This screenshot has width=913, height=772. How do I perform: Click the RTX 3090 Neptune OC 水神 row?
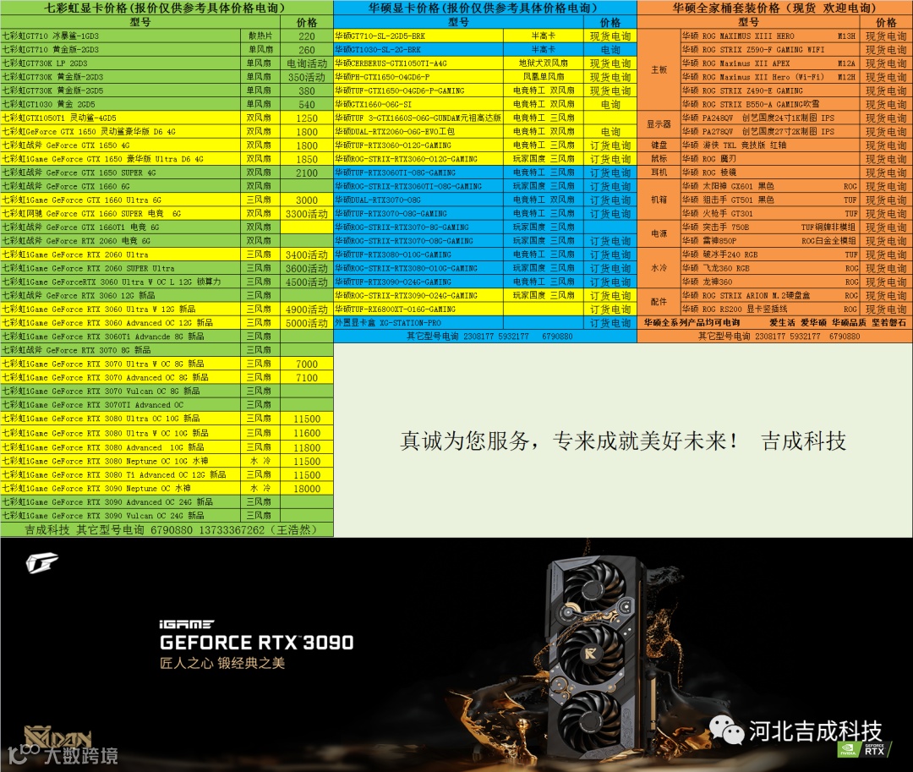click(167, 489)
